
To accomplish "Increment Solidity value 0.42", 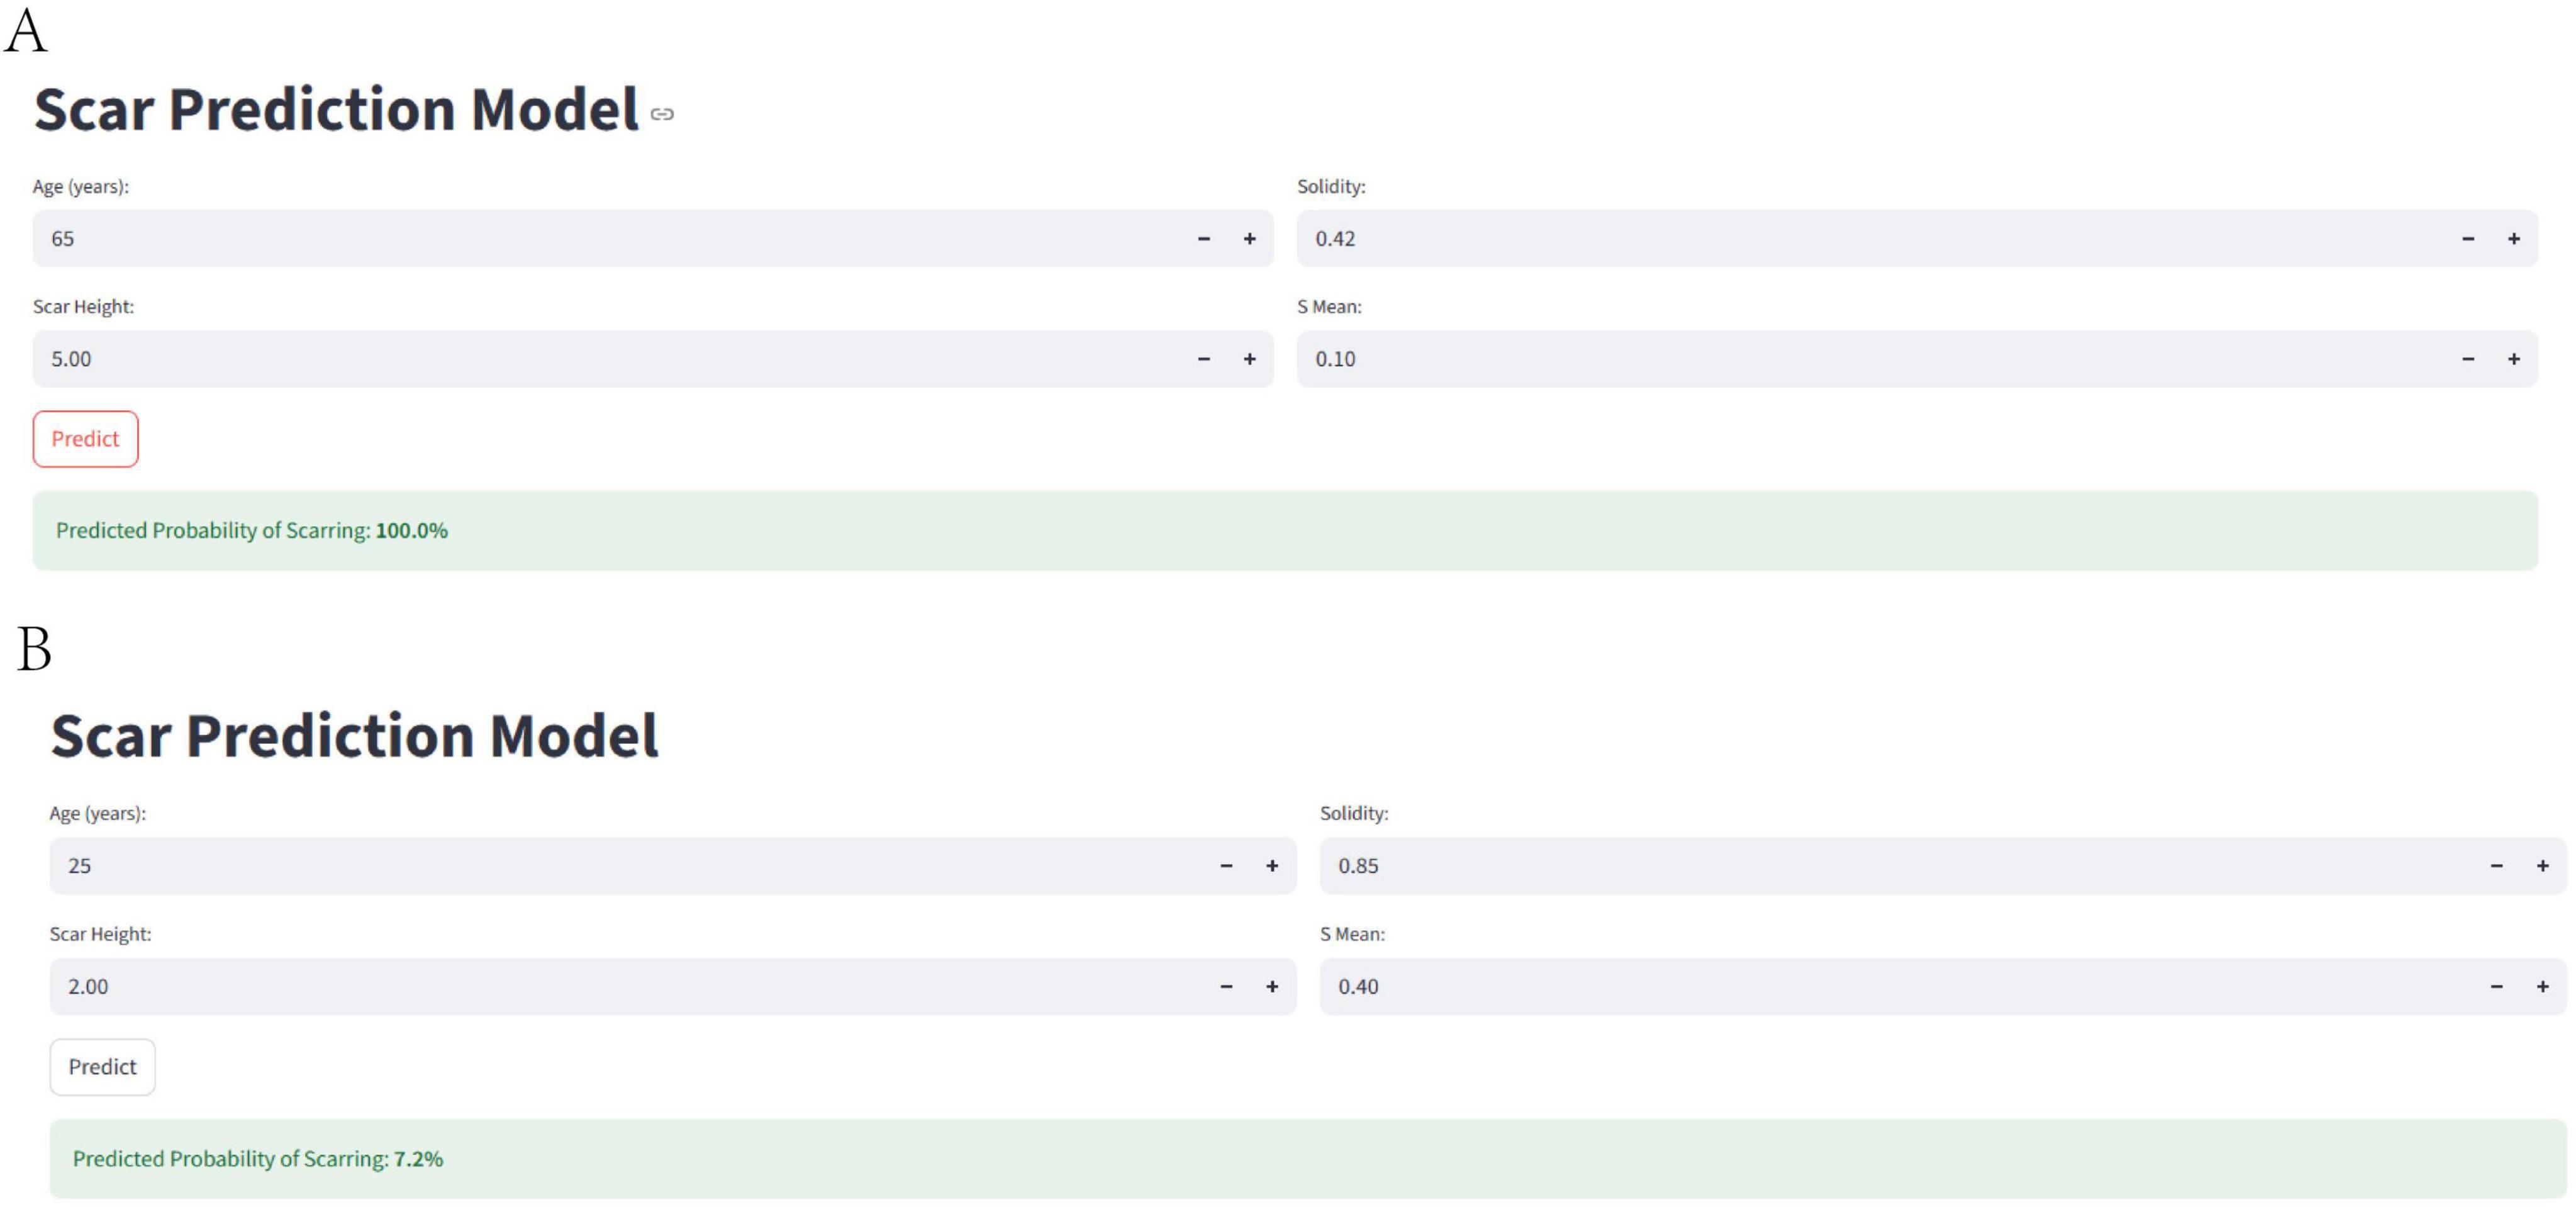I will pyautogui.click(x=2514, y=239).
